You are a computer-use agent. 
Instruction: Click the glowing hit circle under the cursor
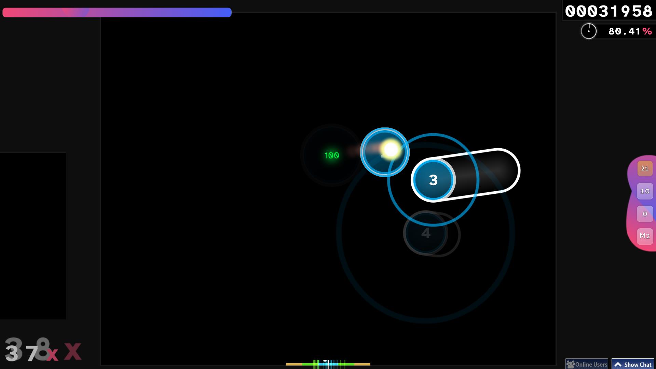click(x=385, y=152)
